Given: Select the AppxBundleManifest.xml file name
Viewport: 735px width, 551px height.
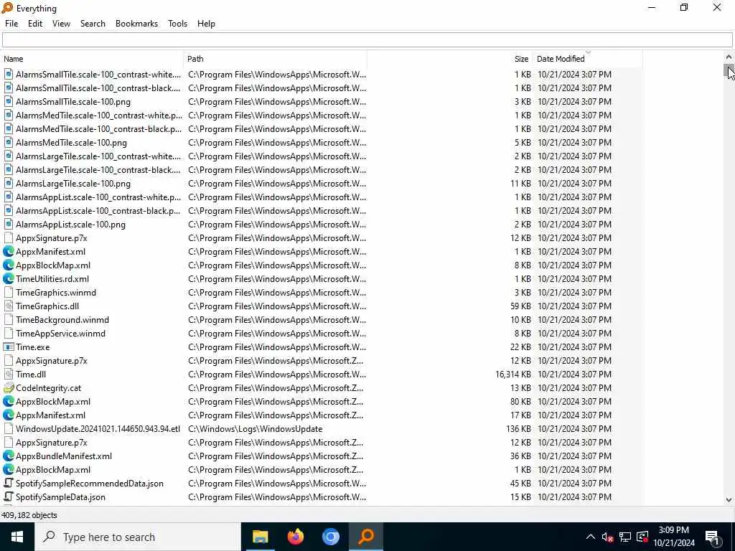Looking at the screenshot, I should (x=64, y=456).
